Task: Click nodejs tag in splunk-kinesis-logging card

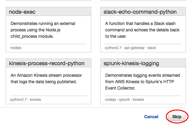Action: click(x=110, y=99)
